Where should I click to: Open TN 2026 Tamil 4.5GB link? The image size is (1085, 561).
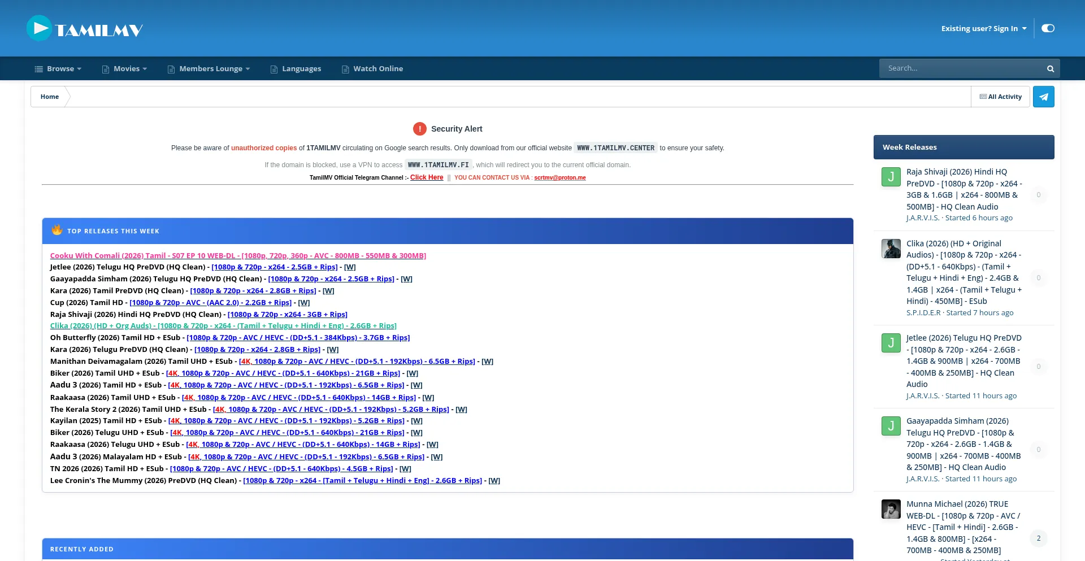[x=281, y=469]
